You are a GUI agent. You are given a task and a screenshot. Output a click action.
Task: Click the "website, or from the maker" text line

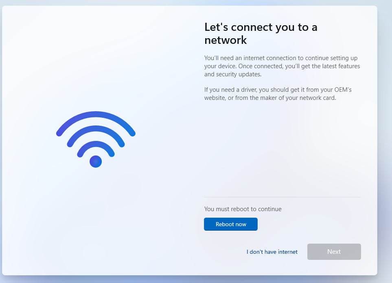click(x=270, y=98)
